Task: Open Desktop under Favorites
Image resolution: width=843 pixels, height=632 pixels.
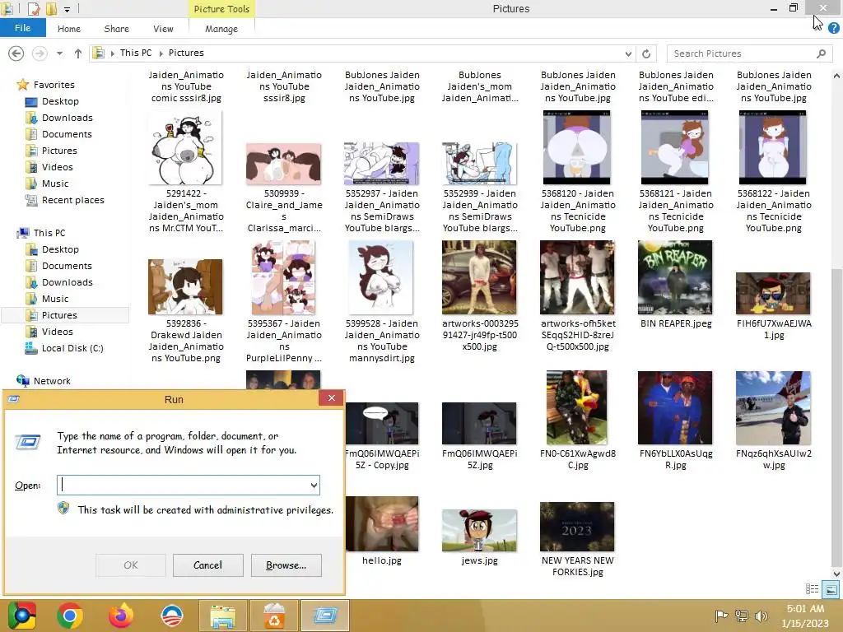Action: click(x=60, y=101)
